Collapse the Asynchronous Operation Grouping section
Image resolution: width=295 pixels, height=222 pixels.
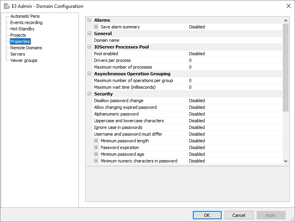pos(90,74)
